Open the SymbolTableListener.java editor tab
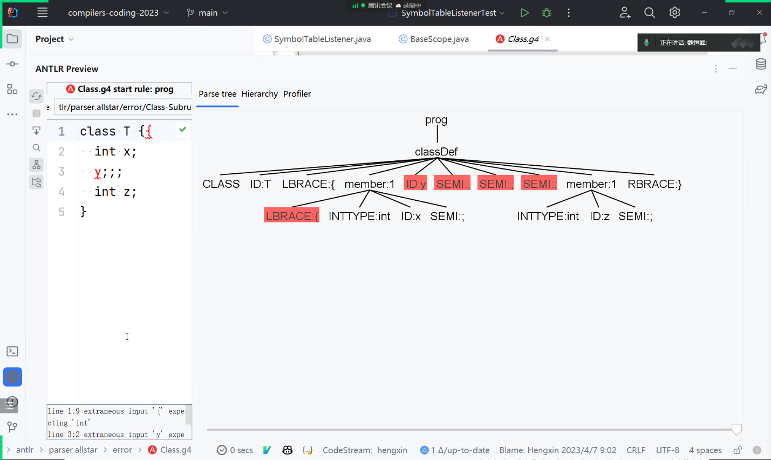This screenshot has height=460, width=771. [317, 39]
